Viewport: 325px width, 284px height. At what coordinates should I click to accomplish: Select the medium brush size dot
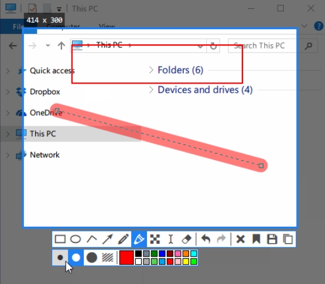76,258
